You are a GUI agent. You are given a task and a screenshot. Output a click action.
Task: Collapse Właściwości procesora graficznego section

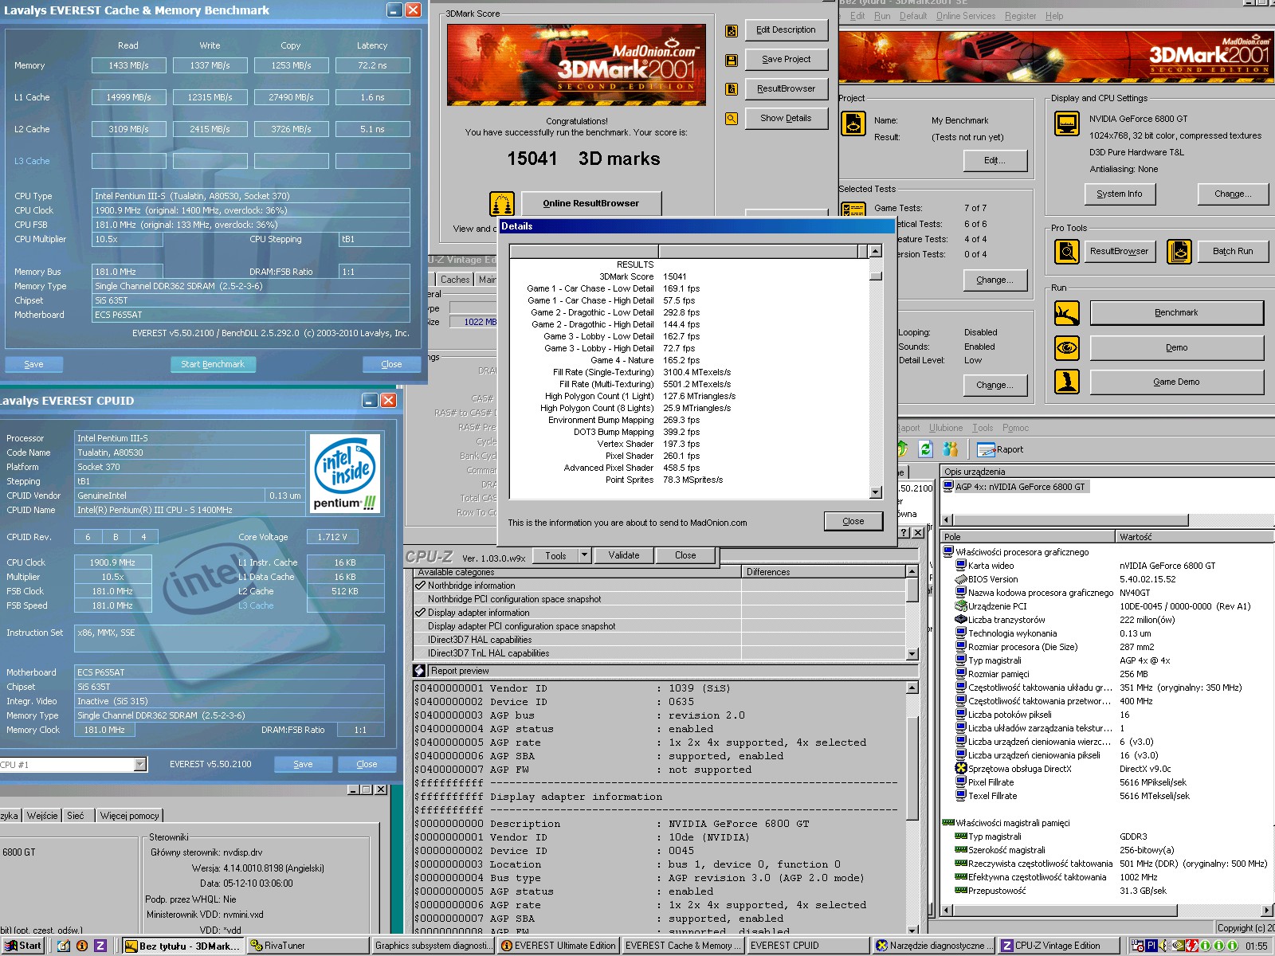pyautogui.click(x=948, y=552)
